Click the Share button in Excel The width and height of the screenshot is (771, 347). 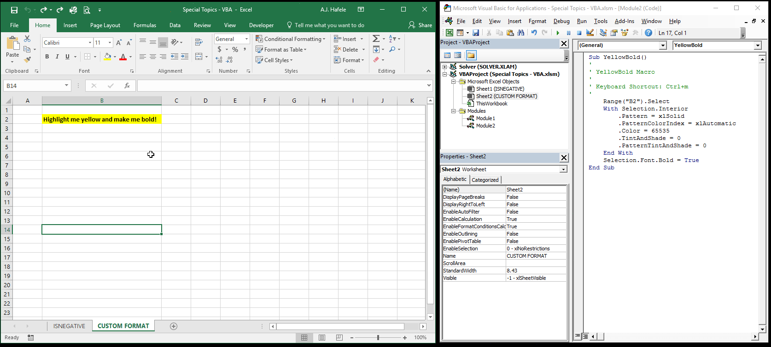click(420, 25)
